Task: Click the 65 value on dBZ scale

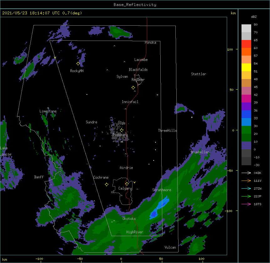Action: 256,40
